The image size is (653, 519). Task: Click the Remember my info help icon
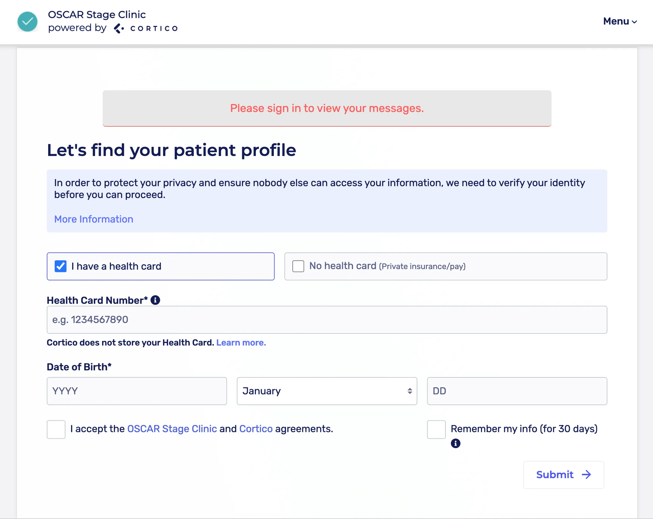click(455, 443)
